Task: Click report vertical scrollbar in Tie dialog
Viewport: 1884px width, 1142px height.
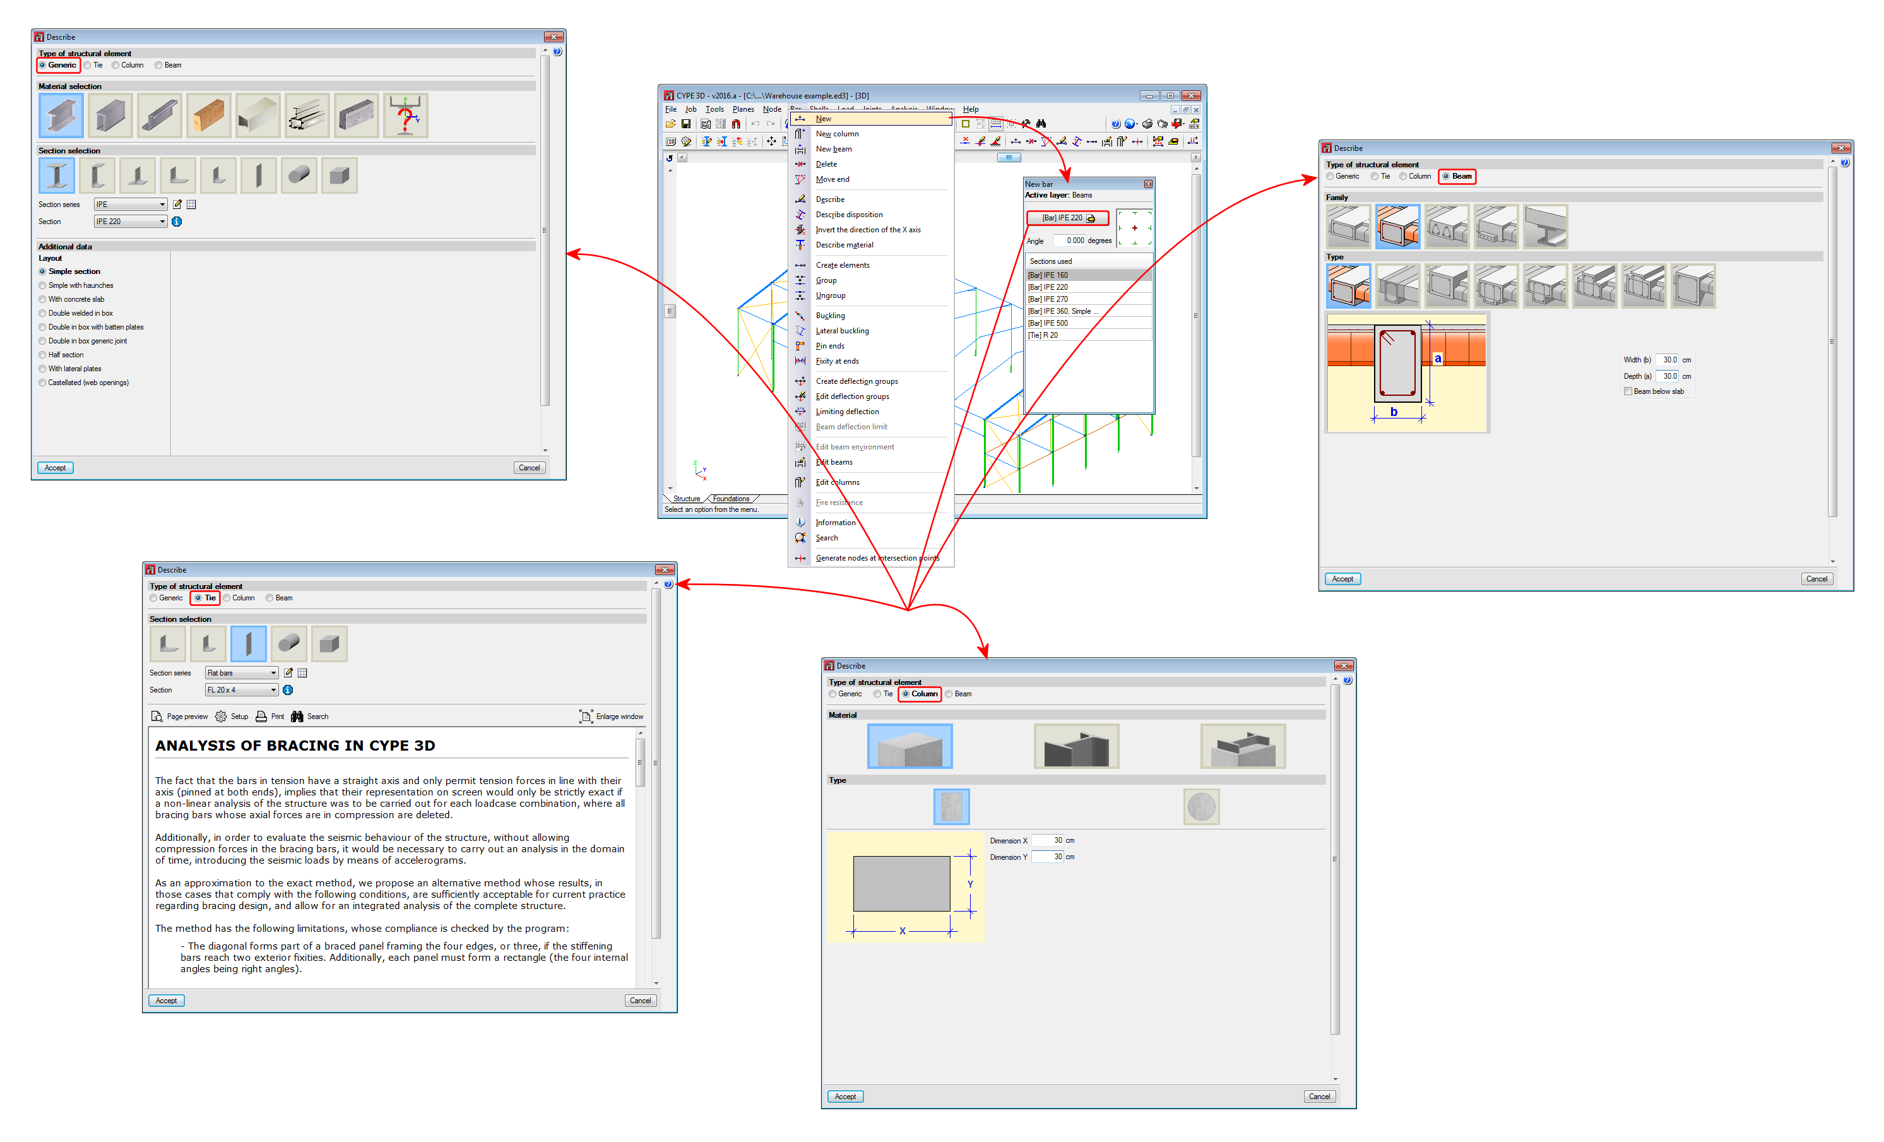Action: coord(641,763)
